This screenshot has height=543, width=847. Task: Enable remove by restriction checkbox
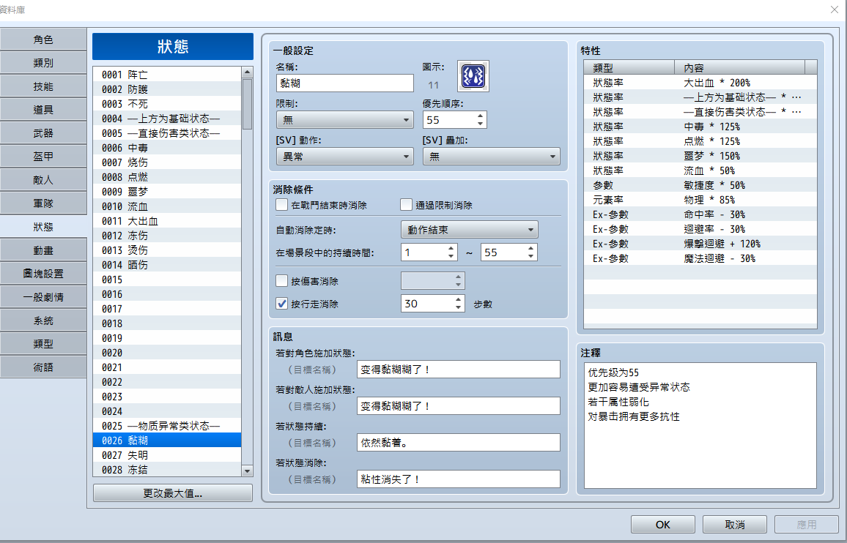point(406,205)
